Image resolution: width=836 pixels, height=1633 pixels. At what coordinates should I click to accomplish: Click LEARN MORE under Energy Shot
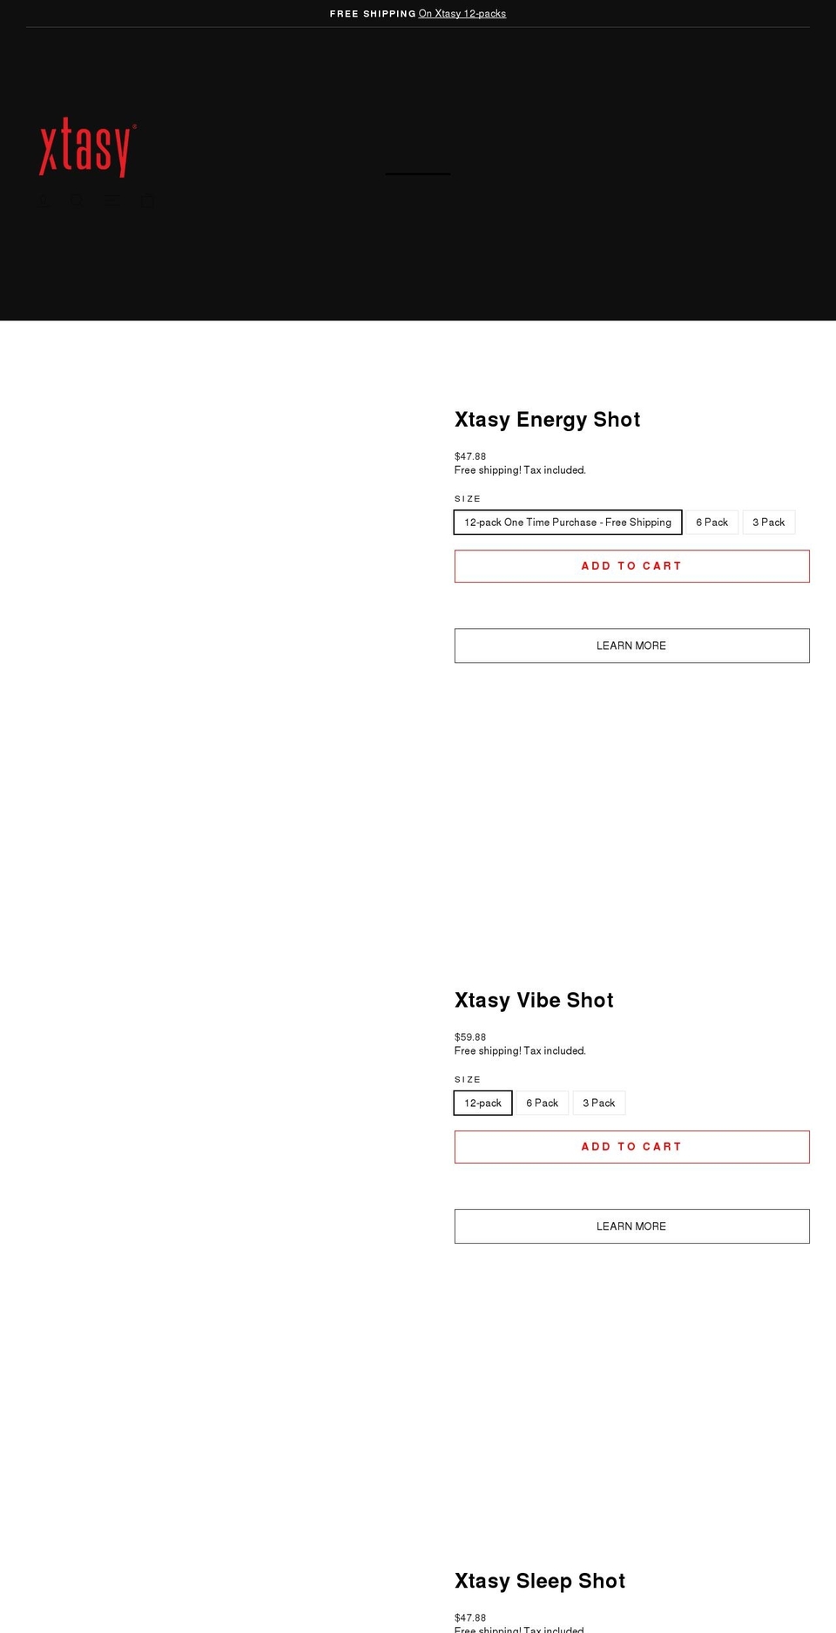[630, 645]
